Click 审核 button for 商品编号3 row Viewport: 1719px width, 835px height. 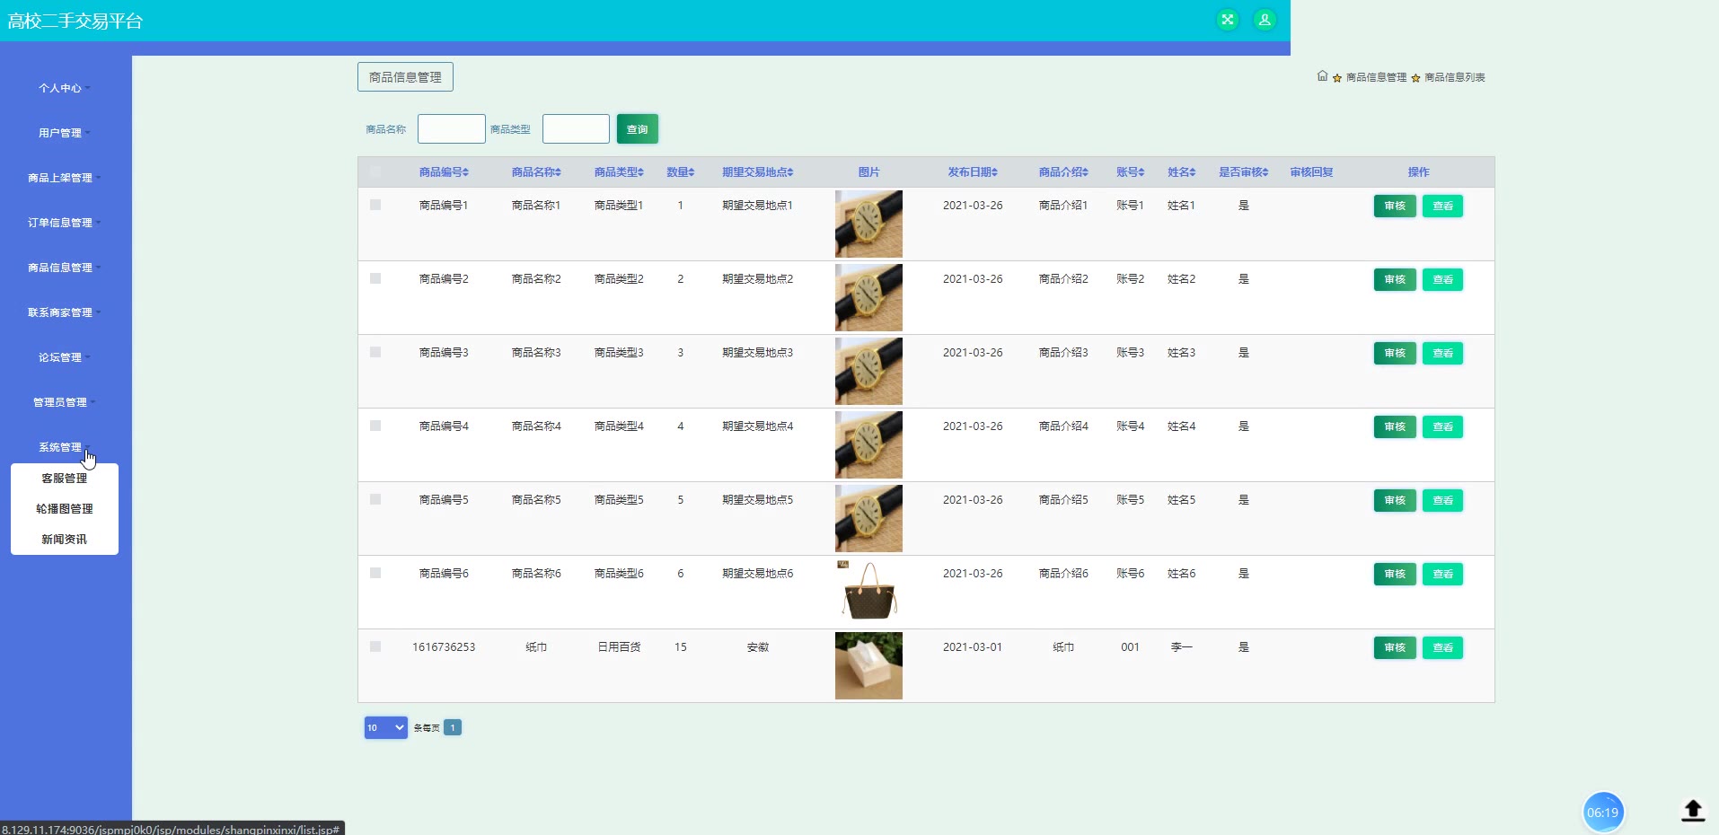click(x=1394, y=353)
